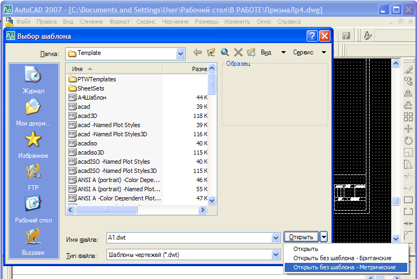
Task: Select the Scale tool
Action: pos(408,152)
